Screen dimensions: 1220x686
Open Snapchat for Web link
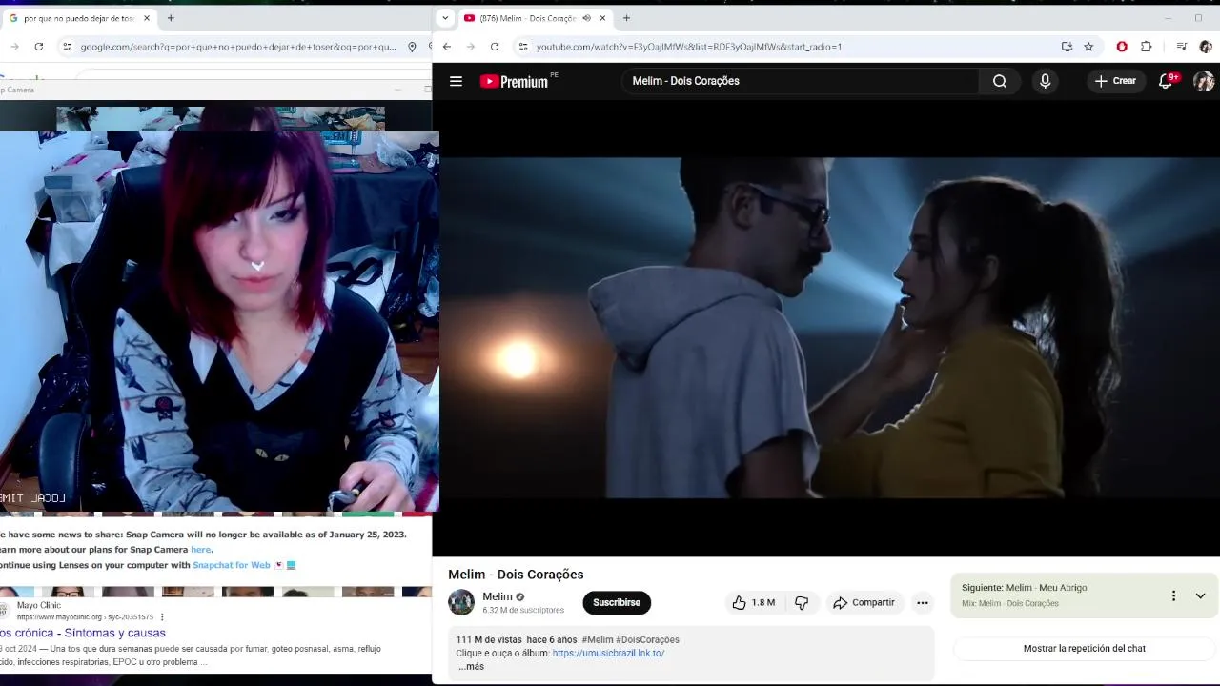232,565
